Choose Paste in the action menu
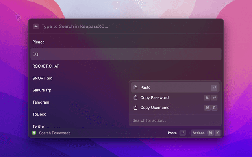 click(175, 88)
